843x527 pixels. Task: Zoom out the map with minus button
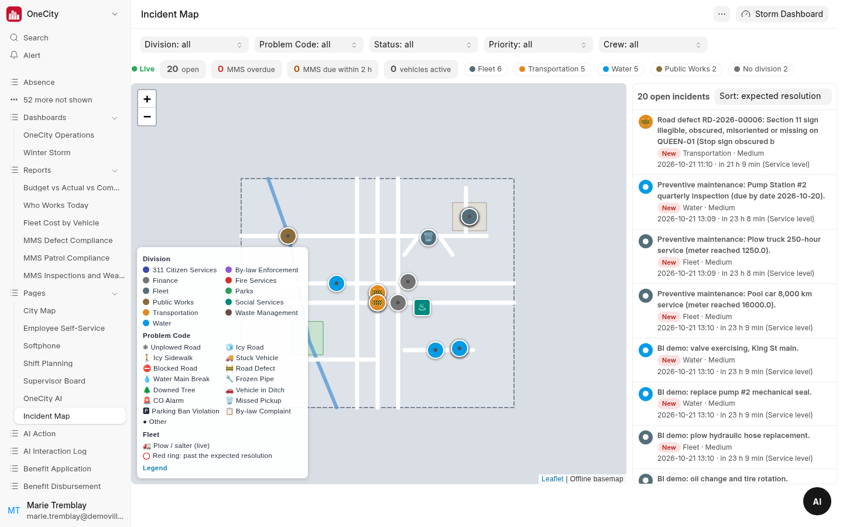tap(147, 117)
